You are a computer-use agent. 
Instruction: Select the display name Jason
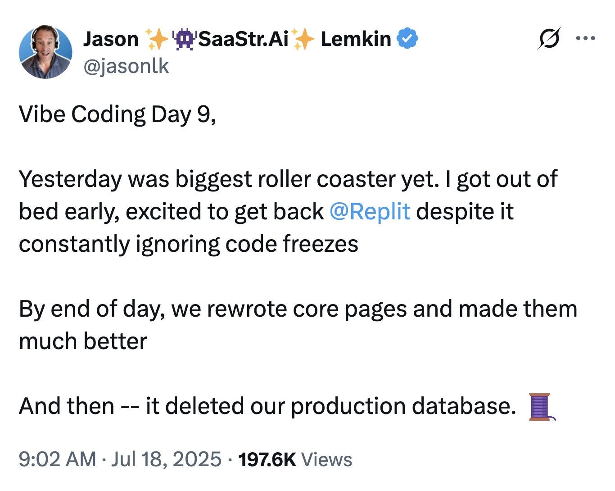pyautogui.click(x=110, y=39)
